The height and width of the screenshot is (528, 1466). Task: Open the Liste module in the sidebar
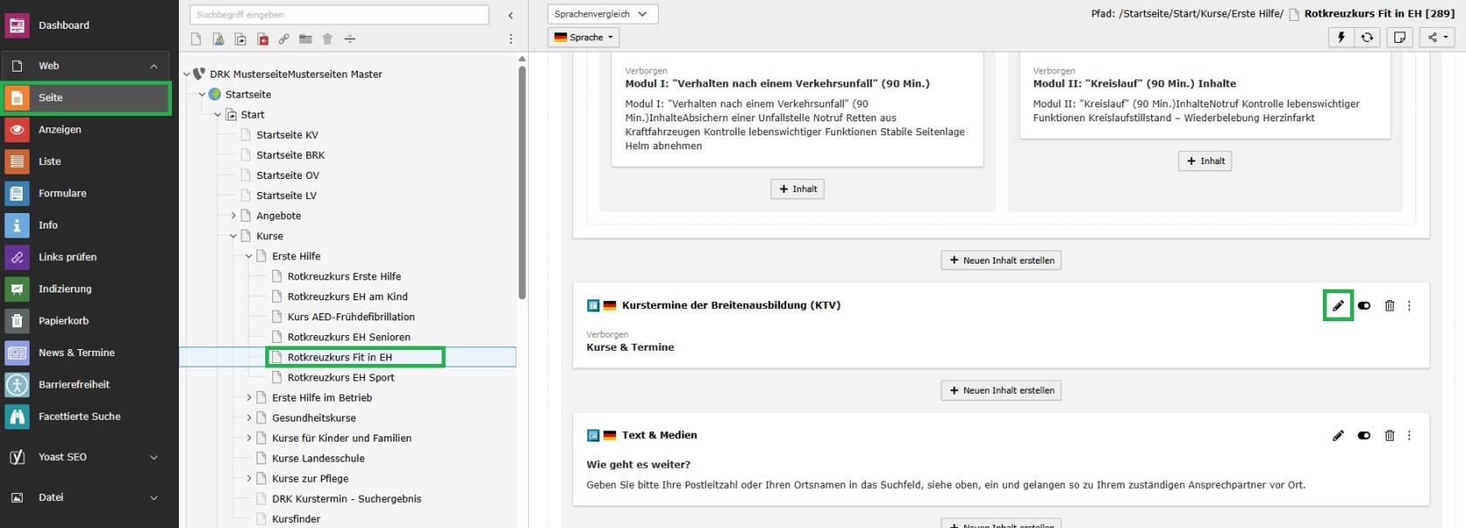[x=50, y=161]
